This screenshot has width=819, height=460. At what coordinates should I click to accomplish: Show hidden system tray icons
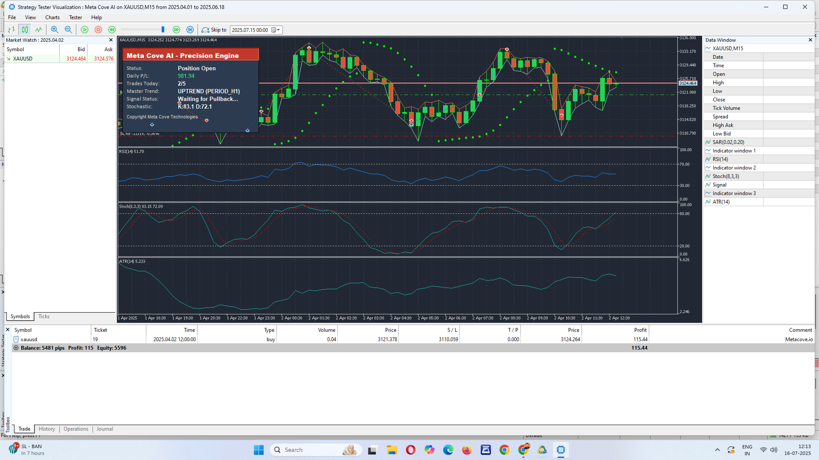[717, 450]
